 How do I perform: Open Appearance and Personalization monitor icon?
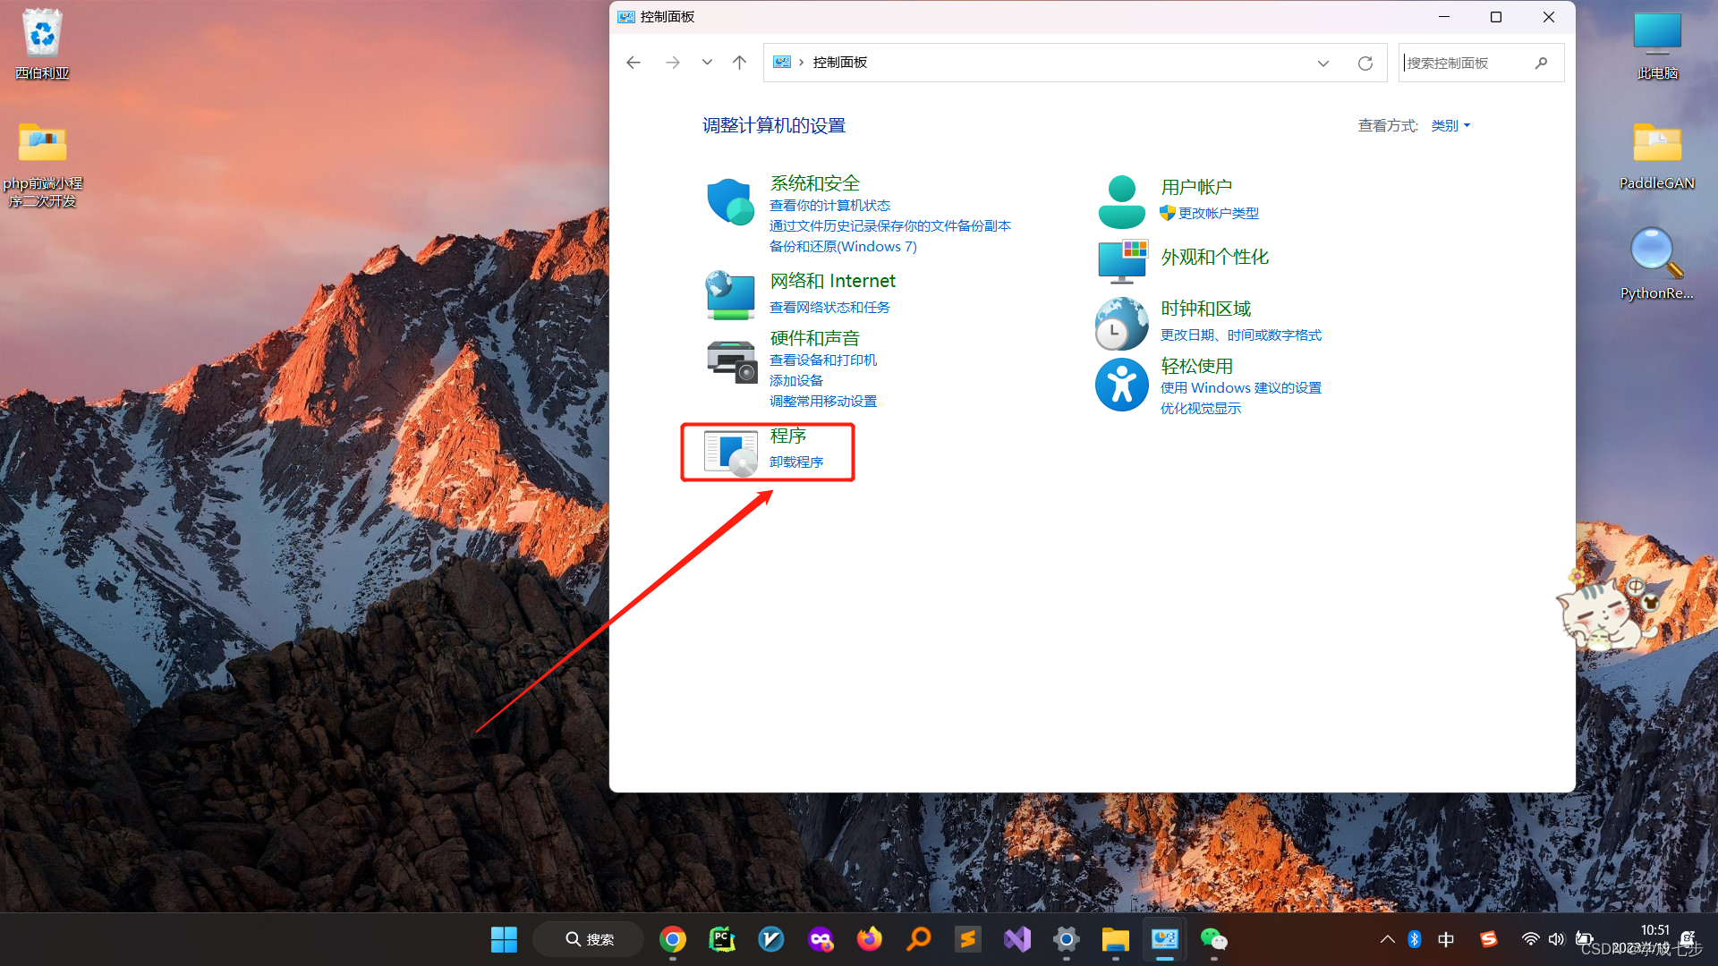[x=1122, y=260]
